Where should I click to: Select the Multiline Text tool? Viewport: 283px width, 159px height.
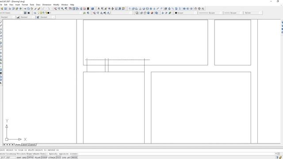(x=99, y=8)
